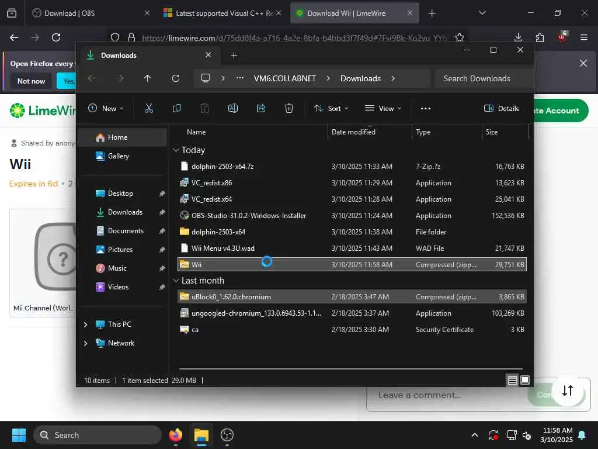Select the Wii Menu v4.3U.wad file
This screenshot has width=598, height=449.
pos(352,248)
